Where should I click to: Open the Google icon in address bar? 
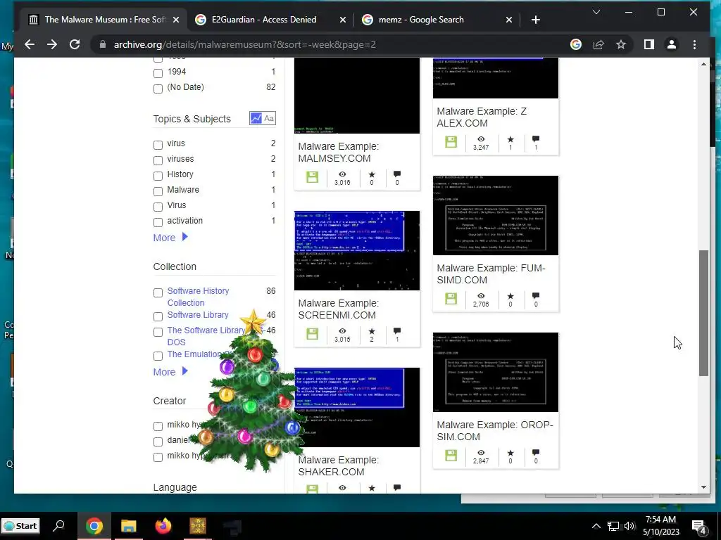tap(576, 44)
